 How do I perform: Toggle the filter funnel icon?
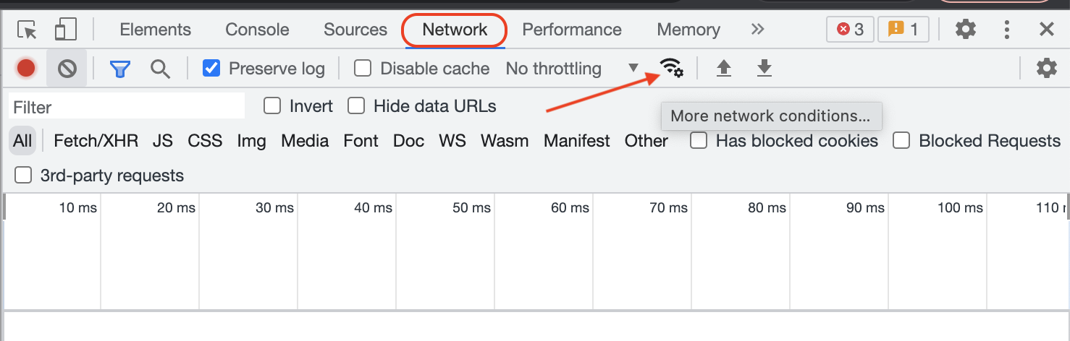pyautogui.click(x=119, y=69)
